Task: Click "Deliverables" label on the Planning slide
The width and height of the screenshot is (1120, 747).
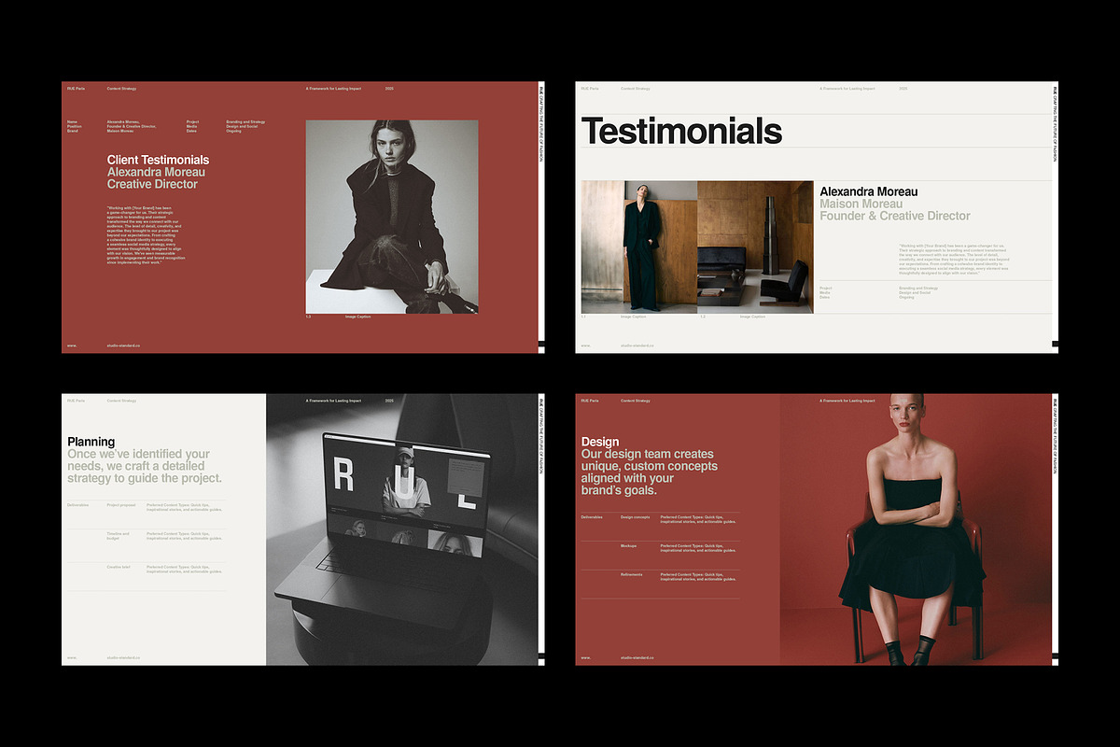Action: [x=77, y=505]
